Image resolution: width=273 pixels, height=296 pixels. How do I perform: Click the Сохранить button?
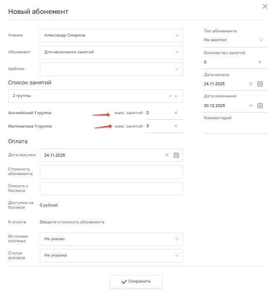coord(136,281)
